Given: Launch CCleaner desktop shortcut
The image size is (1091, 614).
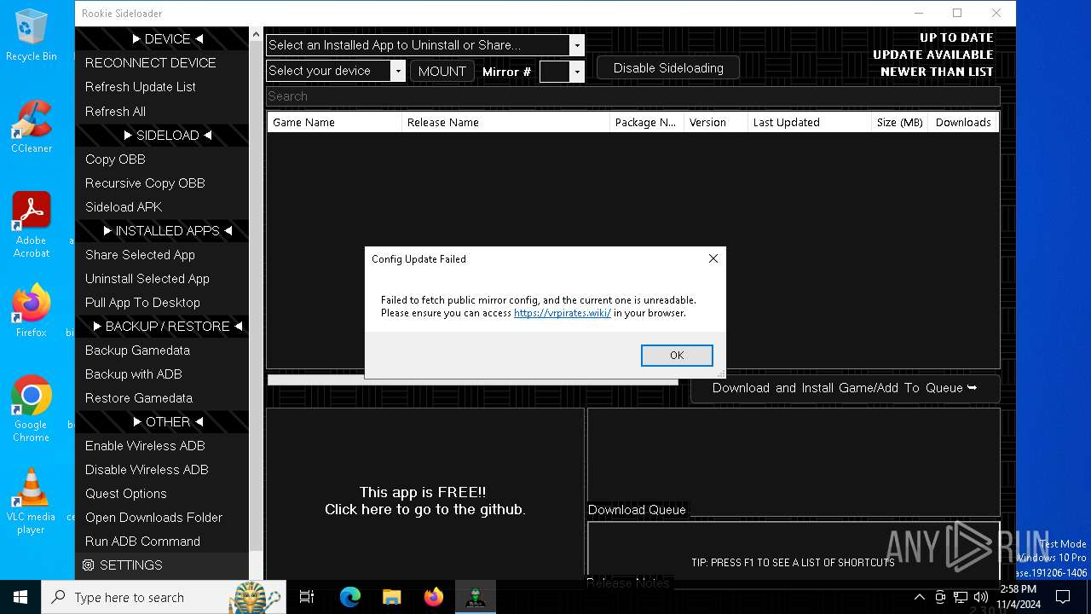Looking at the screenshot, I should point(32,126).
